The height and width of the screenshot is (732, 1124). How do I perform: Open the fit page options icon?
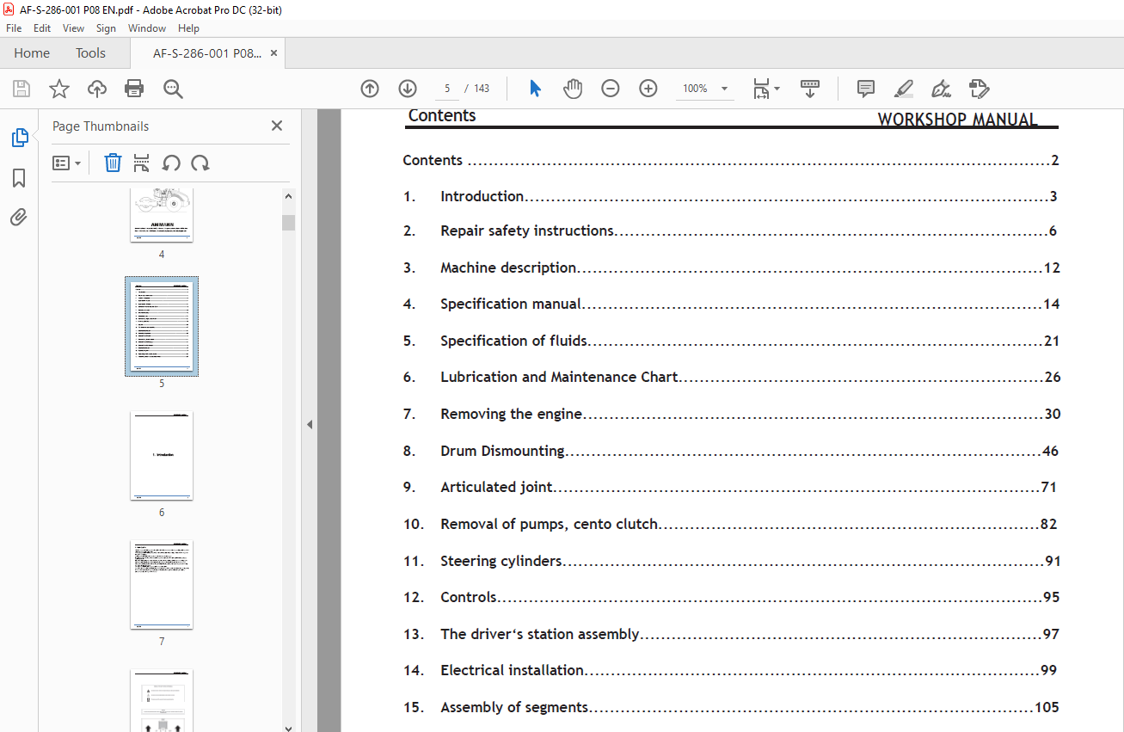pyautogui.click(x=765, y=89)
